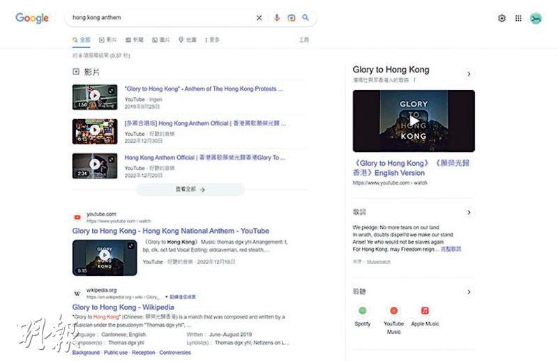Open Spotify listening option
Image resolution: width=558 pixels, height=361 pixels.
[x=363, y=311]
